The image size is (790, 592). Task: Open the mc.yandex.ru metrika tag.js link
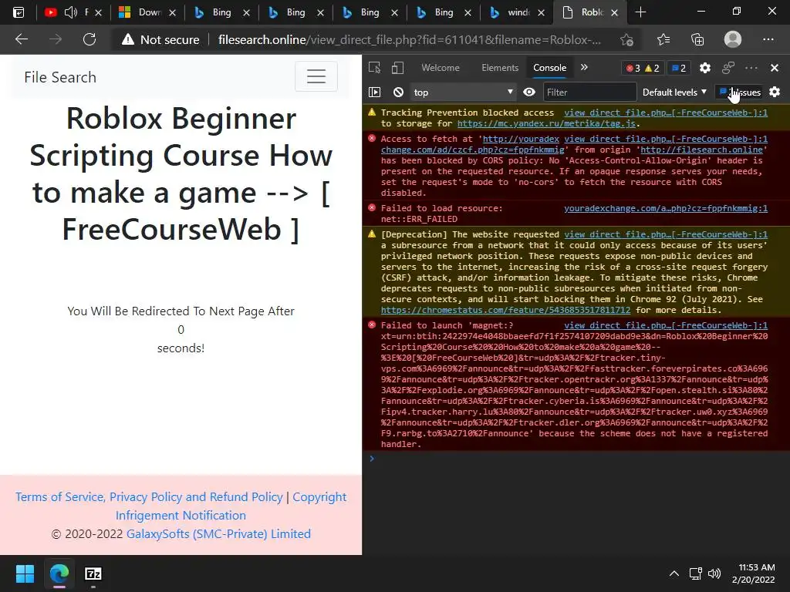point(547,123)
